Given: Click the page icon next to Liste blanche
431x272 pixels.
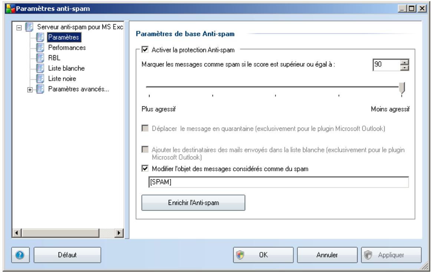Looking at the screenshot, I should tap(40, 69).
